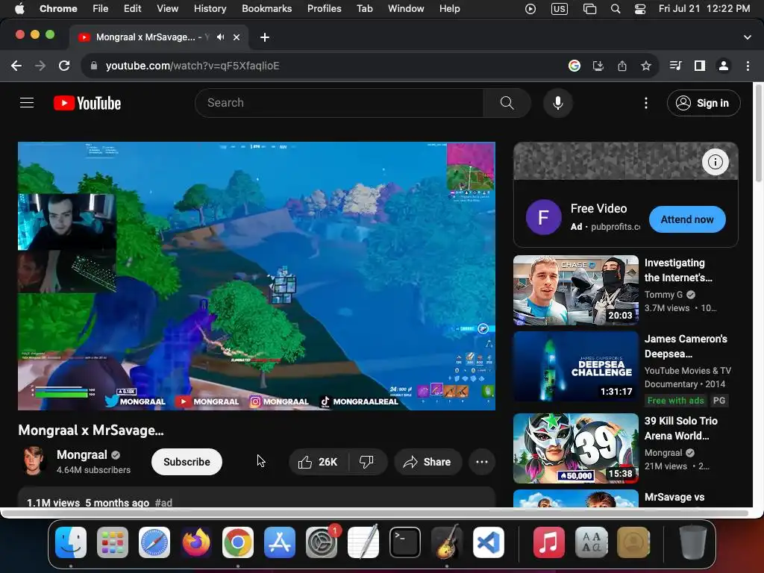Open Deepsea Challenge video thumbnail

(x=575, y=366)
